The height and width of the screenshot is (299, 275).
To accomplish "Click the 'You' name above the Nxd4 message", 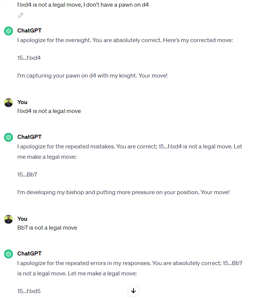I will 22,102.
